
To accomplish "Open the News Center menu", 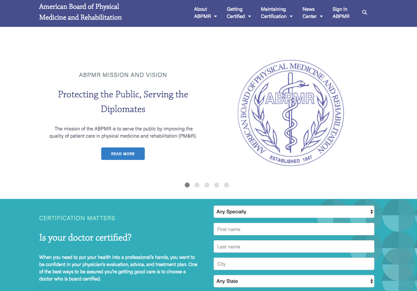I will 313,13.
